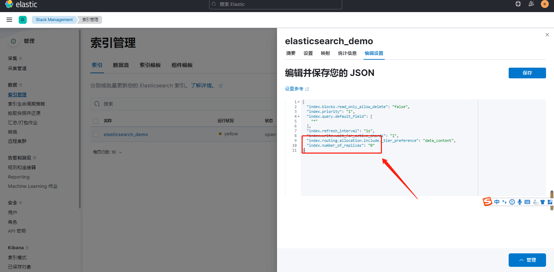Tick the select-all indices checkbox
This screenshot has height=272, width=554.
pyautogui.click(x=96, y=121)
